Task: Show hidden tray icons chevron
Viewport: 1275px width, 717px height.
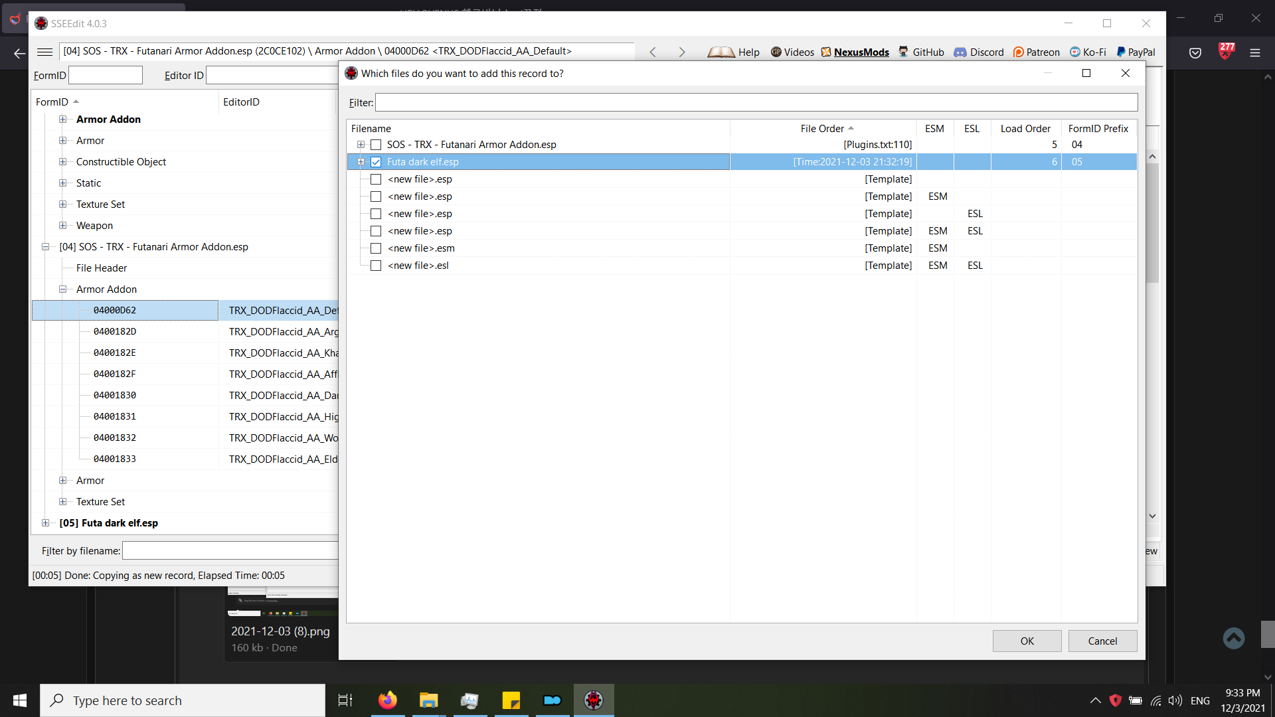Action: point(1096,700)
